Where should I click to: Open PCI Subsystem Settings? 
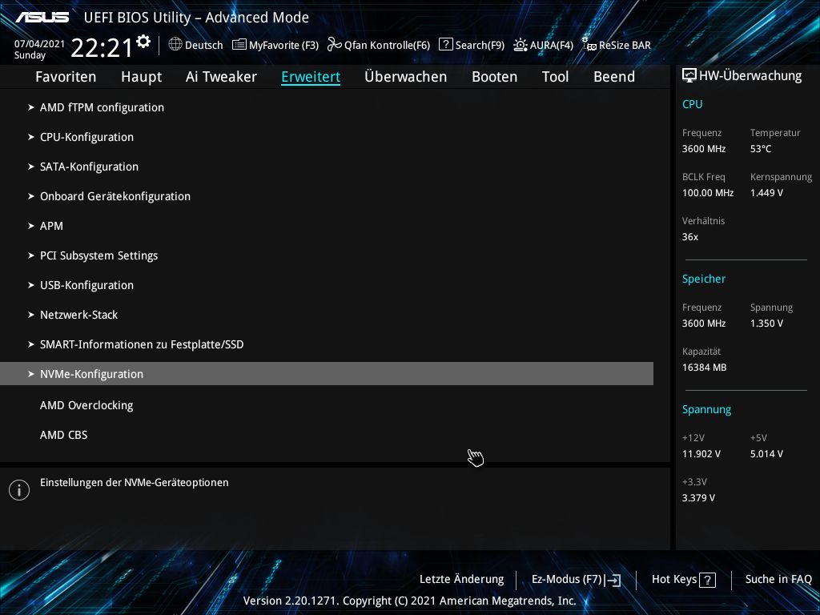pos(98,255)
